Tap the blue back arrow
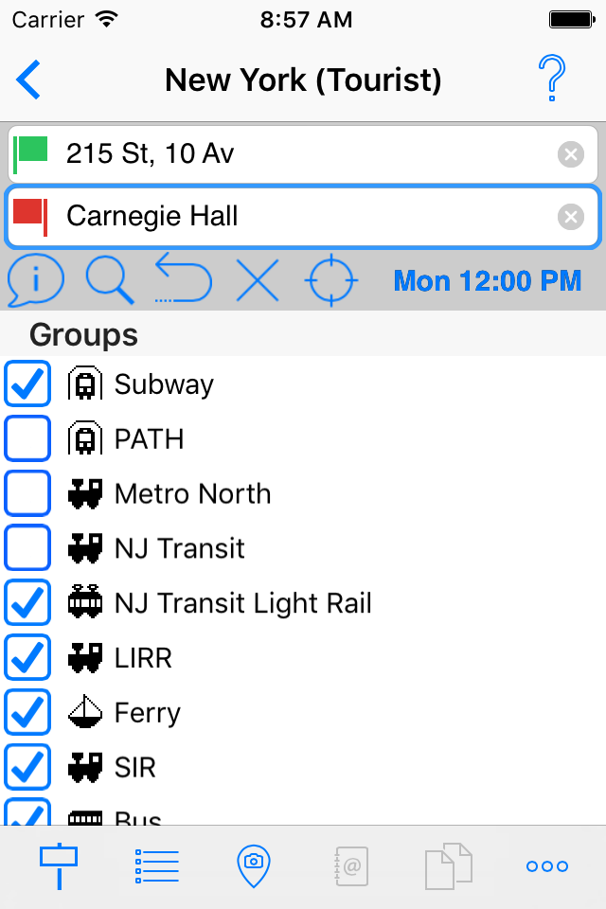Image resolution: width=606 pixels, height=909 pixels. [29, 80]
